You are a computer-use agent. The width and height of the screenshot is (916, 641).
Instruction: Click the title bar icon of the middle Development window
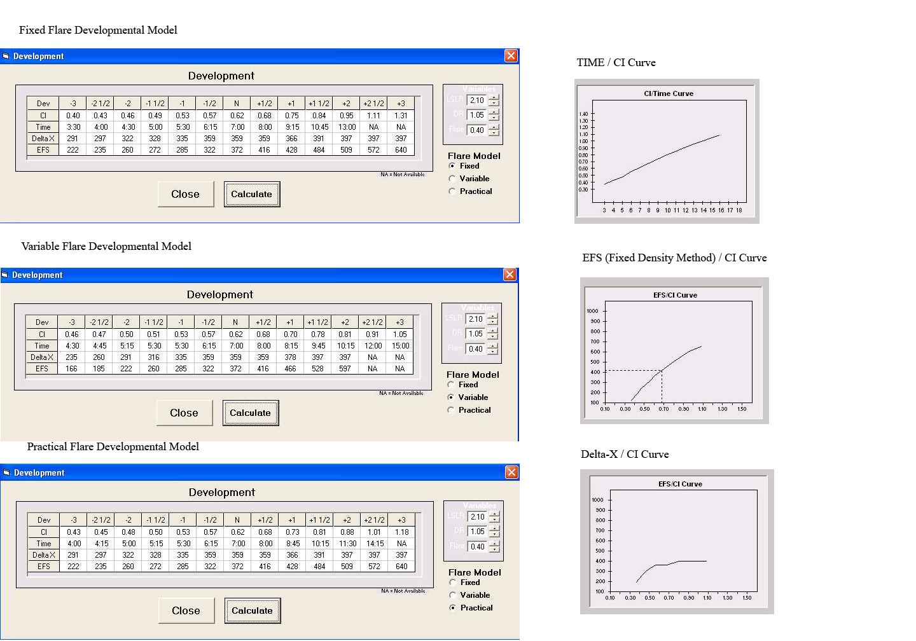point(5,275)
